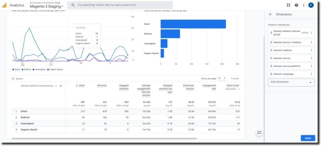Image resolution: width=321 pixels, height=146 pixels.
Task: Open the Google apps grid icon
Action: point(288,5)
